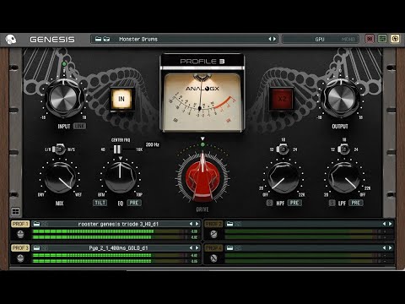This screenshot has height=304, width=405.
Task: Click the center frequency slider handle
Action: pos(117,149)
